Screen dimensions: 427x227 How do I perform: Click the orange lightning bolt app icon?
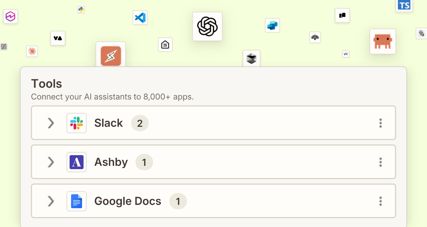[x=111, y=56]
